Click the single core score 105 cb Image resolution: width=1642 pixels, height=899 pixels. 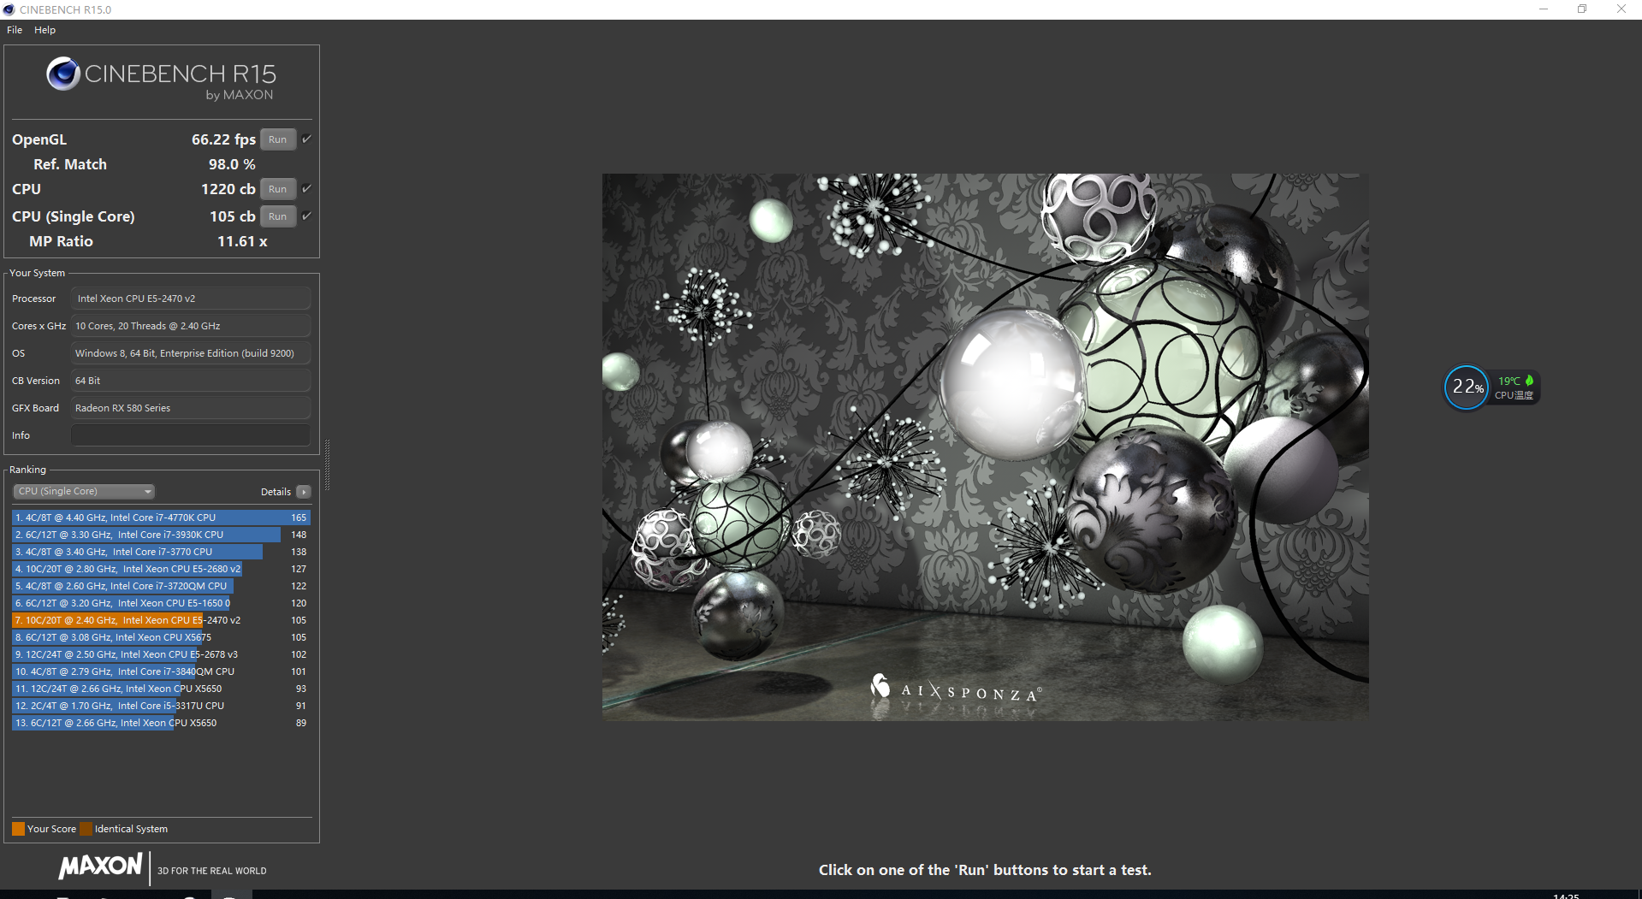(x=233, y=216)
